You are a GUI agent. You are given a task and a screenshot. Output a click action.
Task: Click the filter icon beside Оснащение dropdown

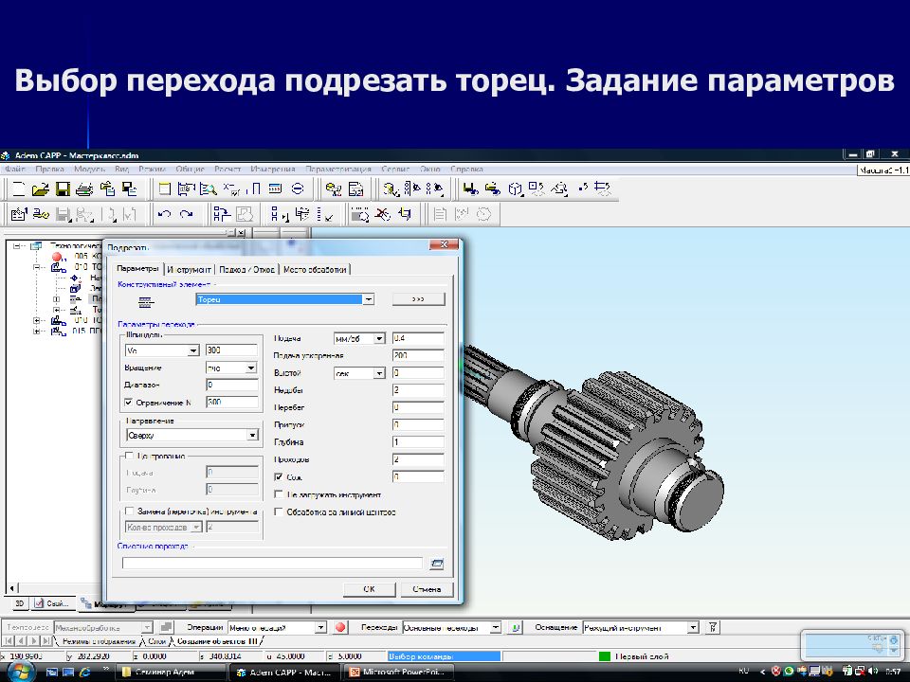(713, 627)
